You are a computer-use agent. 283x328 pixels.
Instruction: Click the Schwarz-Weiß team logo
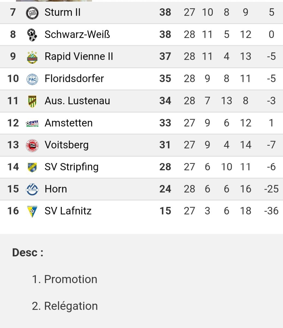32,35
